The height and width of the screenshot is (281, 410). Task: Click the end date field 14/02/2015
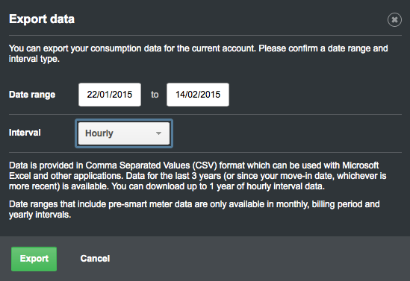click(x=198, y=95)
